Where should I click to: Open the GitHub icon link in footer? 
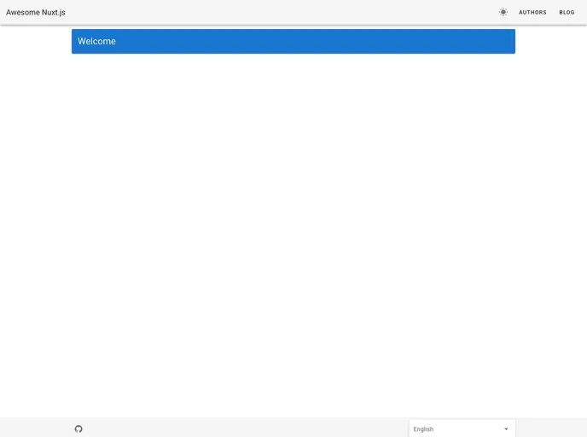(x=78, y=428)
